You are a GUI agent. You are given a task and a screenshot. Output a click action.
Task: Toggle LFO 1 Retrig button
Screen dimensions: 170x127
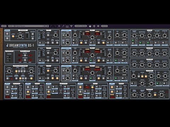57,43
